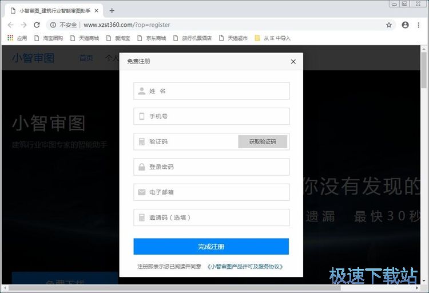Image resolution: width=429 pixels, height=293 pixels.
Task: Click the 获取验证码 button
Action: [x=263, y=141]
